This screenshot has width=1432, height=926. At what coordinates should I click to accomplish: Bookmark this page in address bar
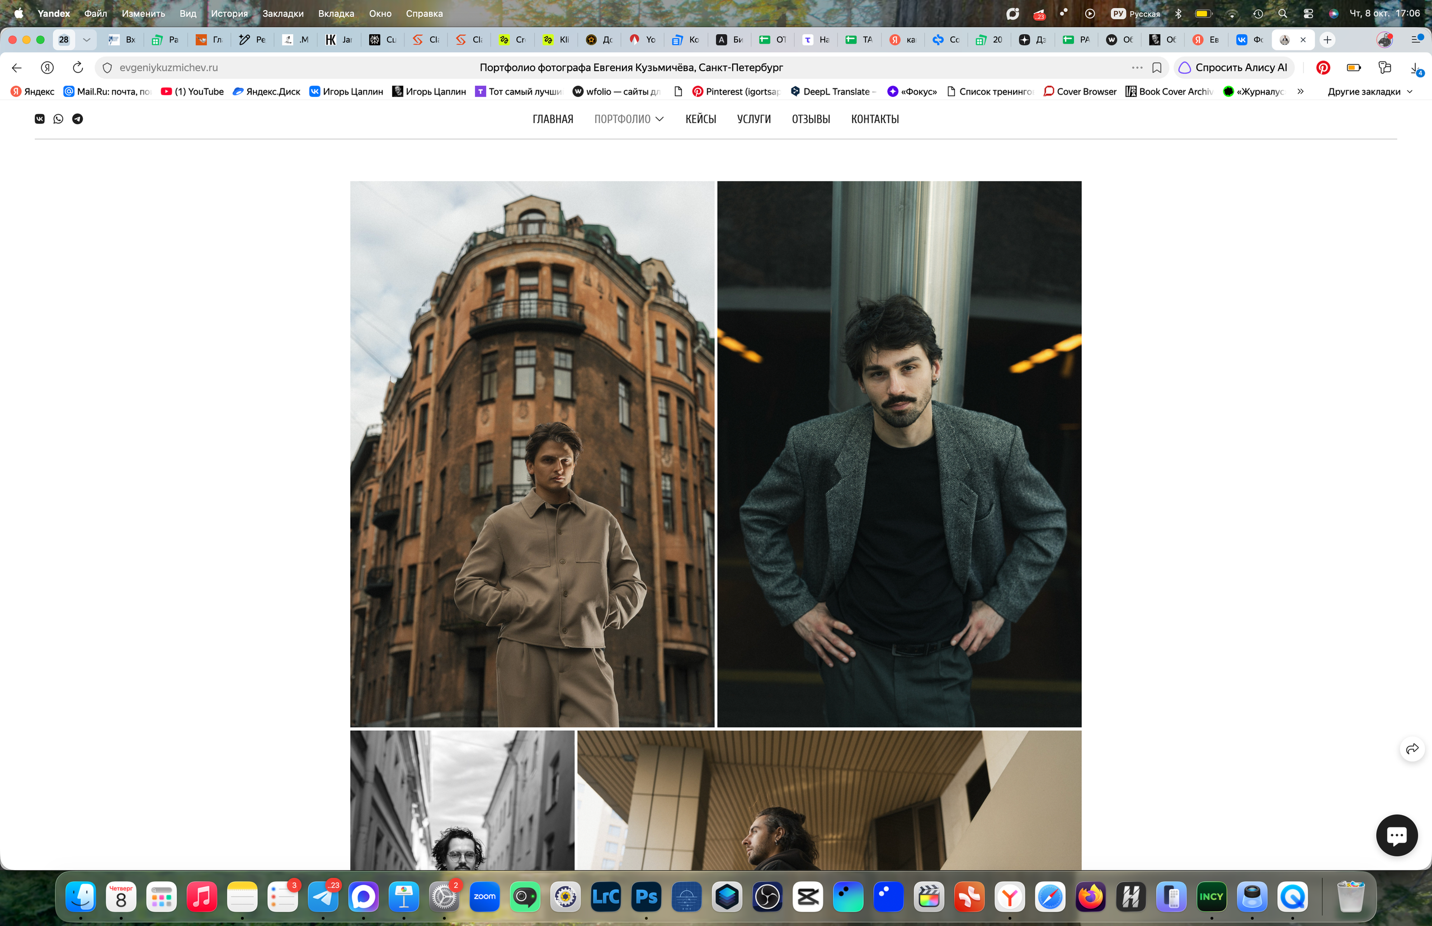pos(1157,67)
